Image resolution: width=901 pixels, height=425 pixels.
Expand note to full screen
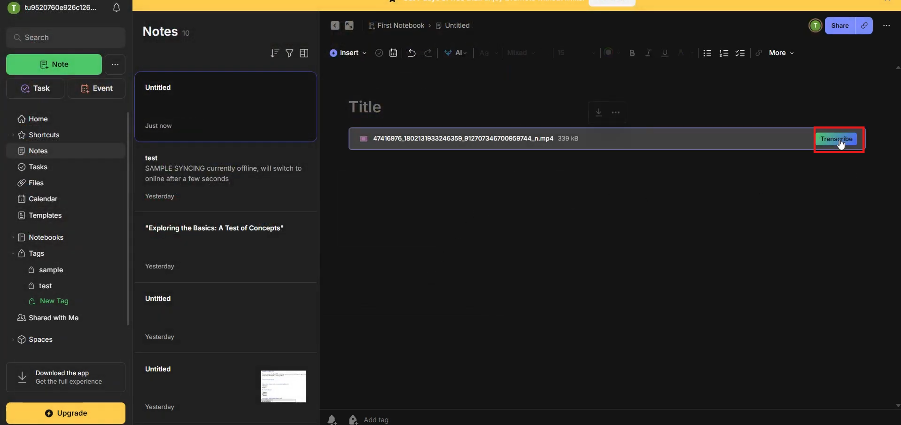coord(349,25)
